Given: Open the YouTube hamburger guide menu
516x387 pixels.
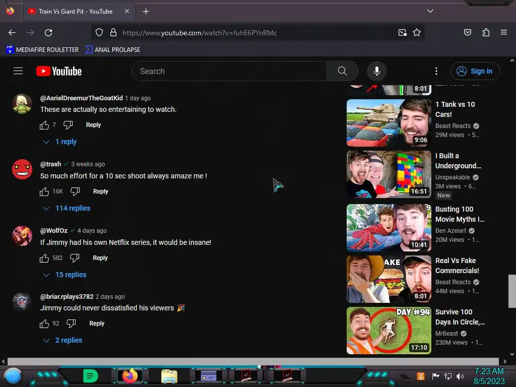Looking at the screenshot, I should coord(18,71).
